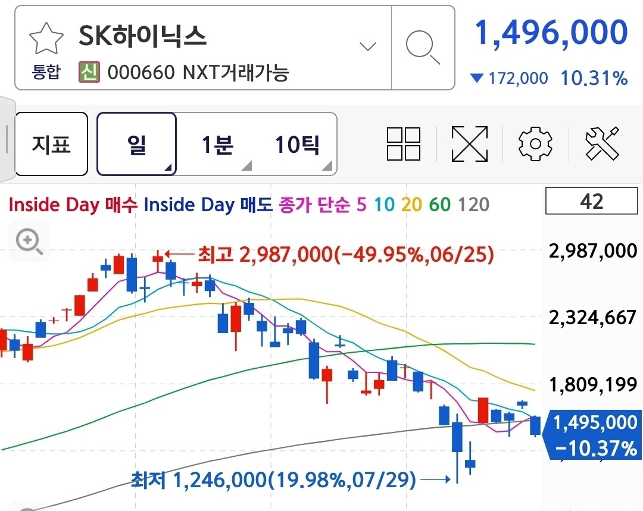Expand chart to fullscreen

point(470,144)
